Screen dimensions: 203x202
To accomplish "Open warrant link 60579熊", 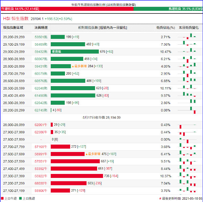I will [41, 74].
